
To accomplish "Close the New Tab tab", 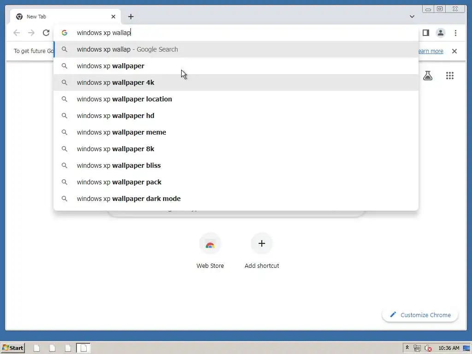I will tap(113, 17).
